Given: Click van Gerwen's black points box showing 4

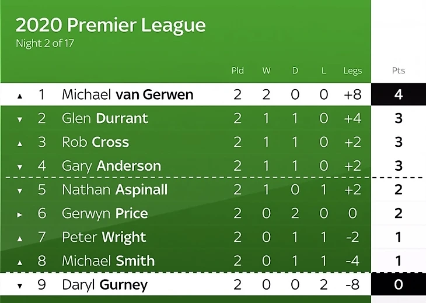Looking at the screenshot, I should (399, 94).
